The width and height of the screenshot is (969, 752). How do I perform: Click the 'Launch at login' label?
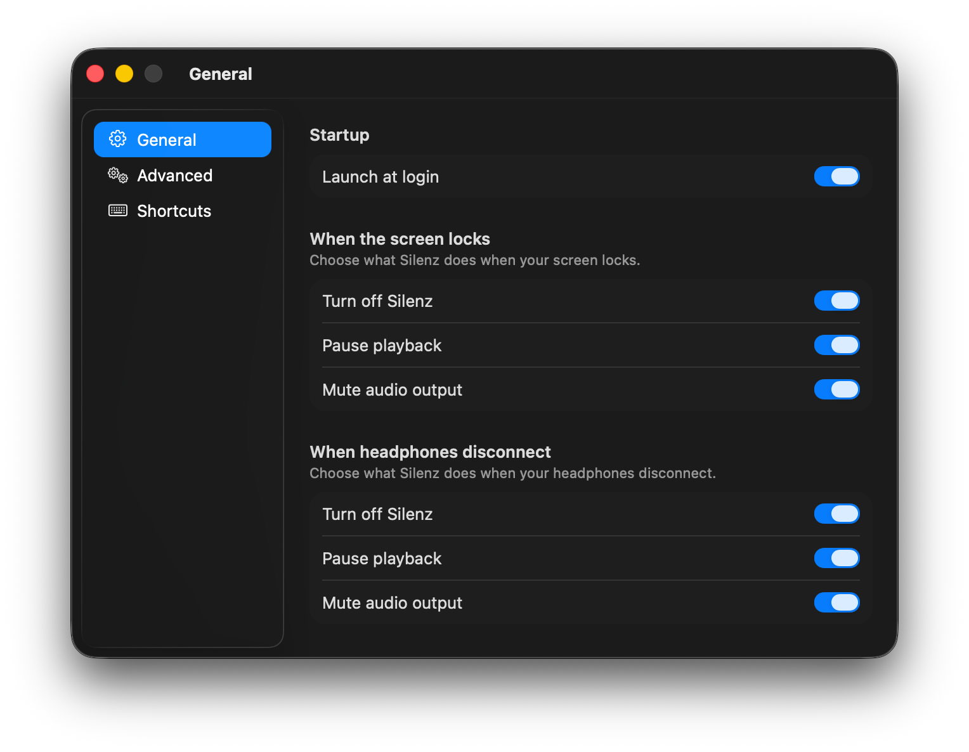380,176
